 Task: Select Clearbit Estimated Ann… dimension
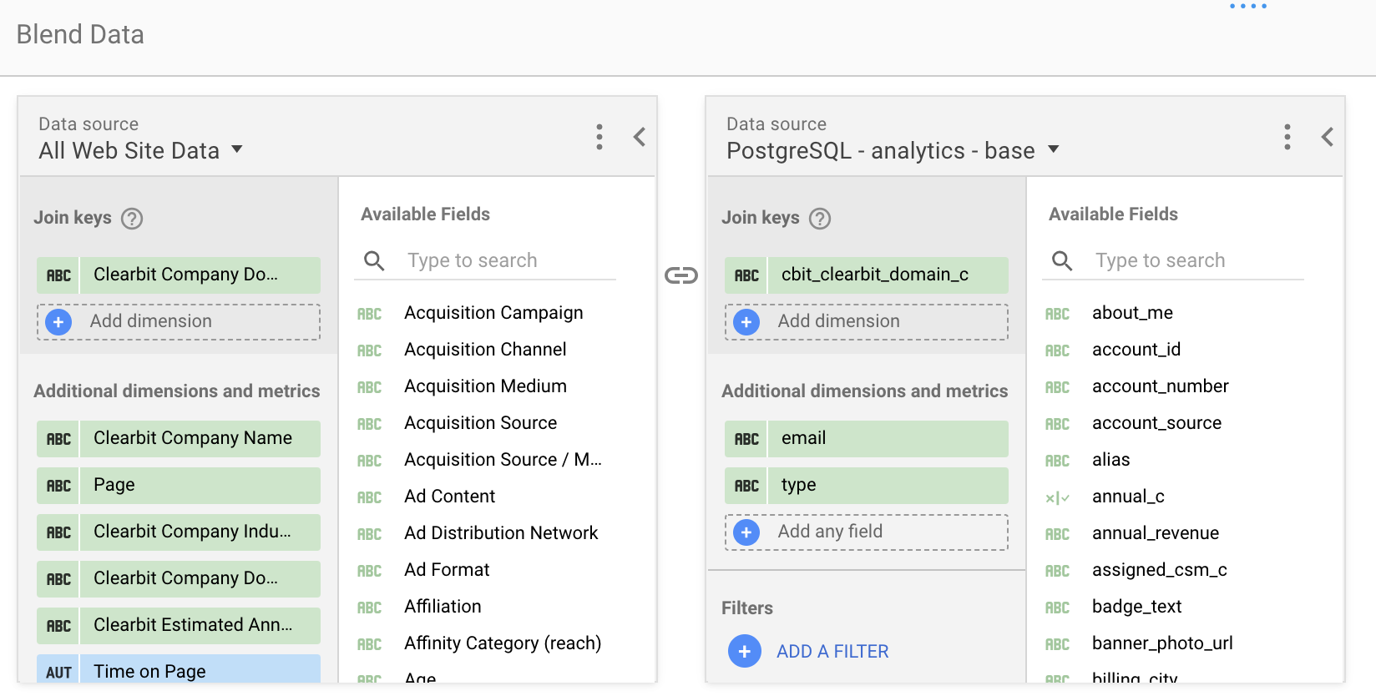tap(179, 626)
